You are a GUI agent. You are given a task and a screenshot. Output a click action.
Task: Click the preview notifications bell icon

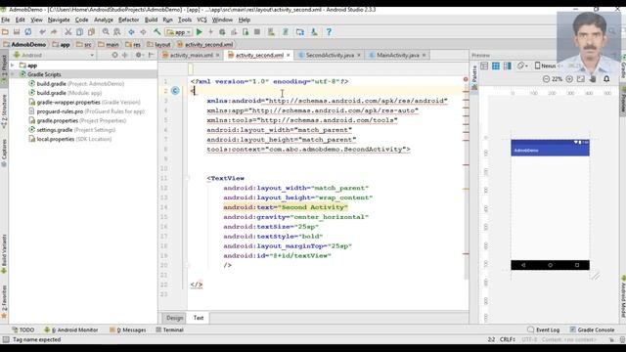point(606,79)
